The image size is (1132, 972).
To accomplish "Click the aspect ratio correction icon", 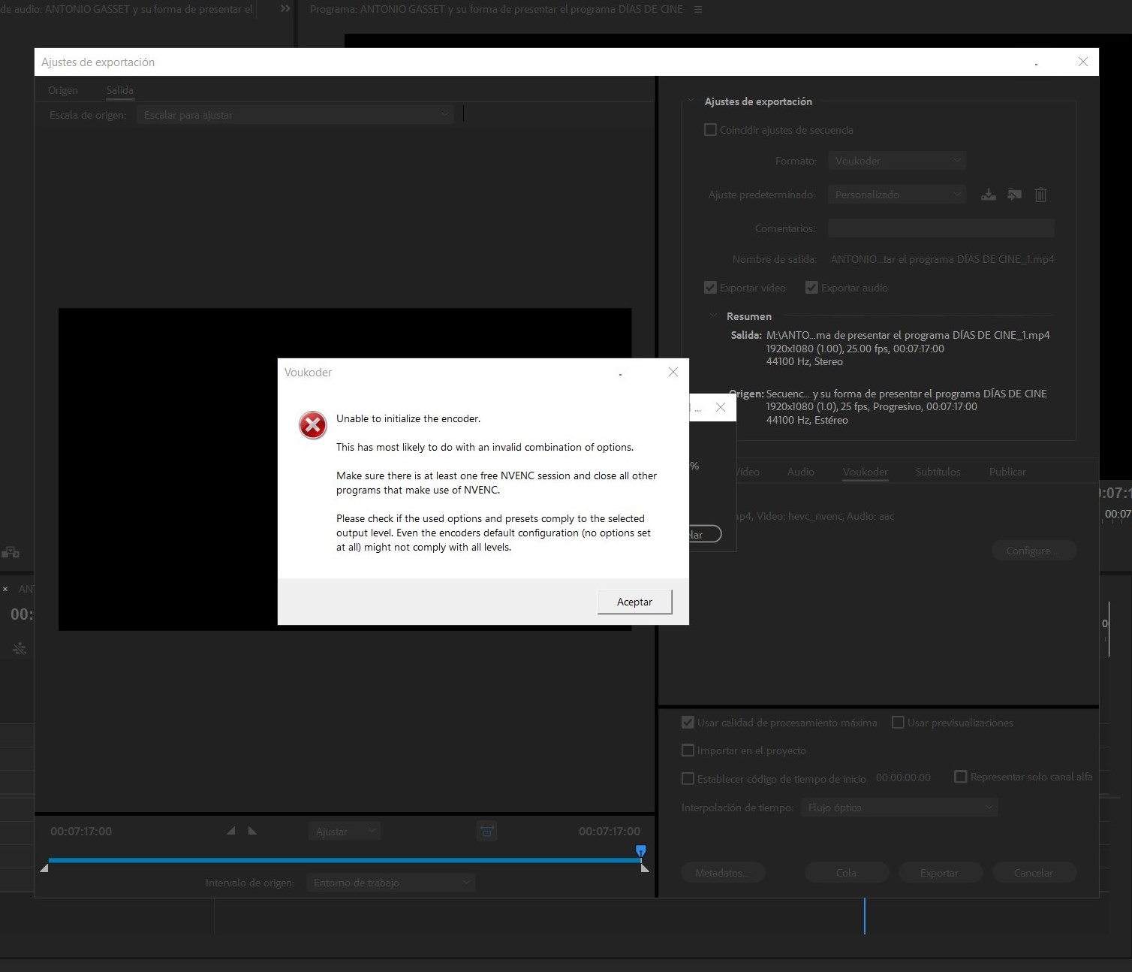I will (x=487, y=832).
